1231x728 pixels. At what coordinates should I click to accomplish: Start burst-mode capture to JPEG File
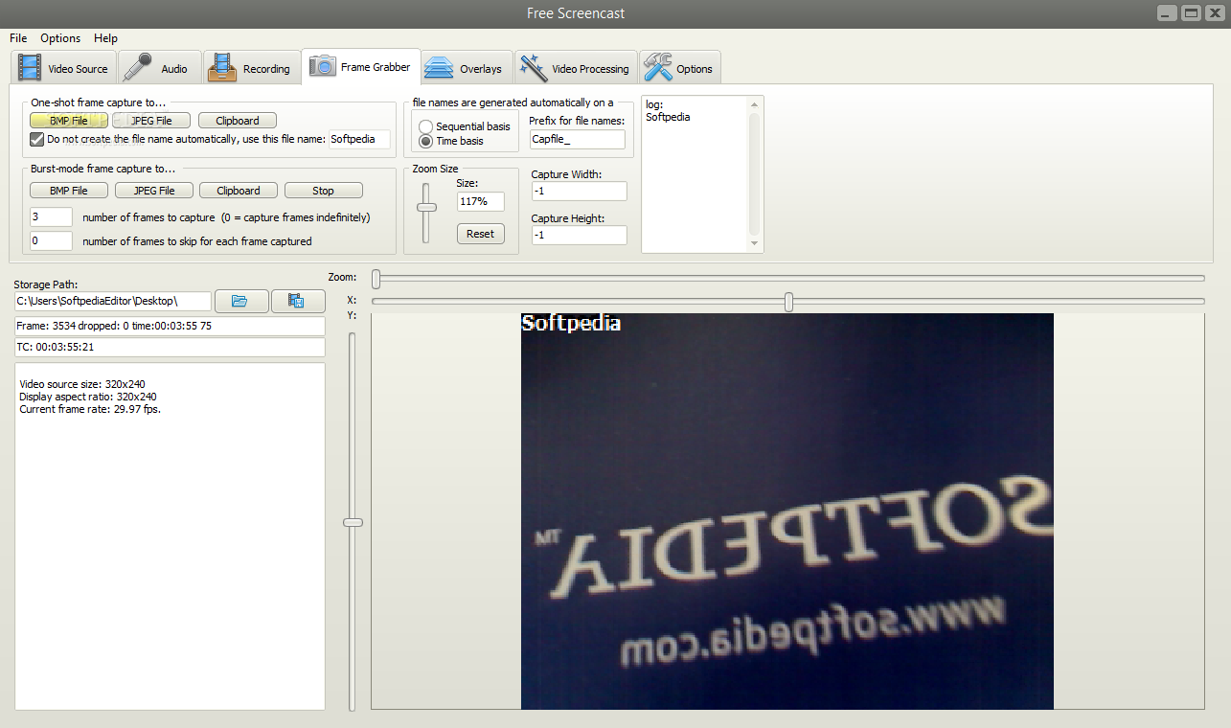[x=153, y=191]
